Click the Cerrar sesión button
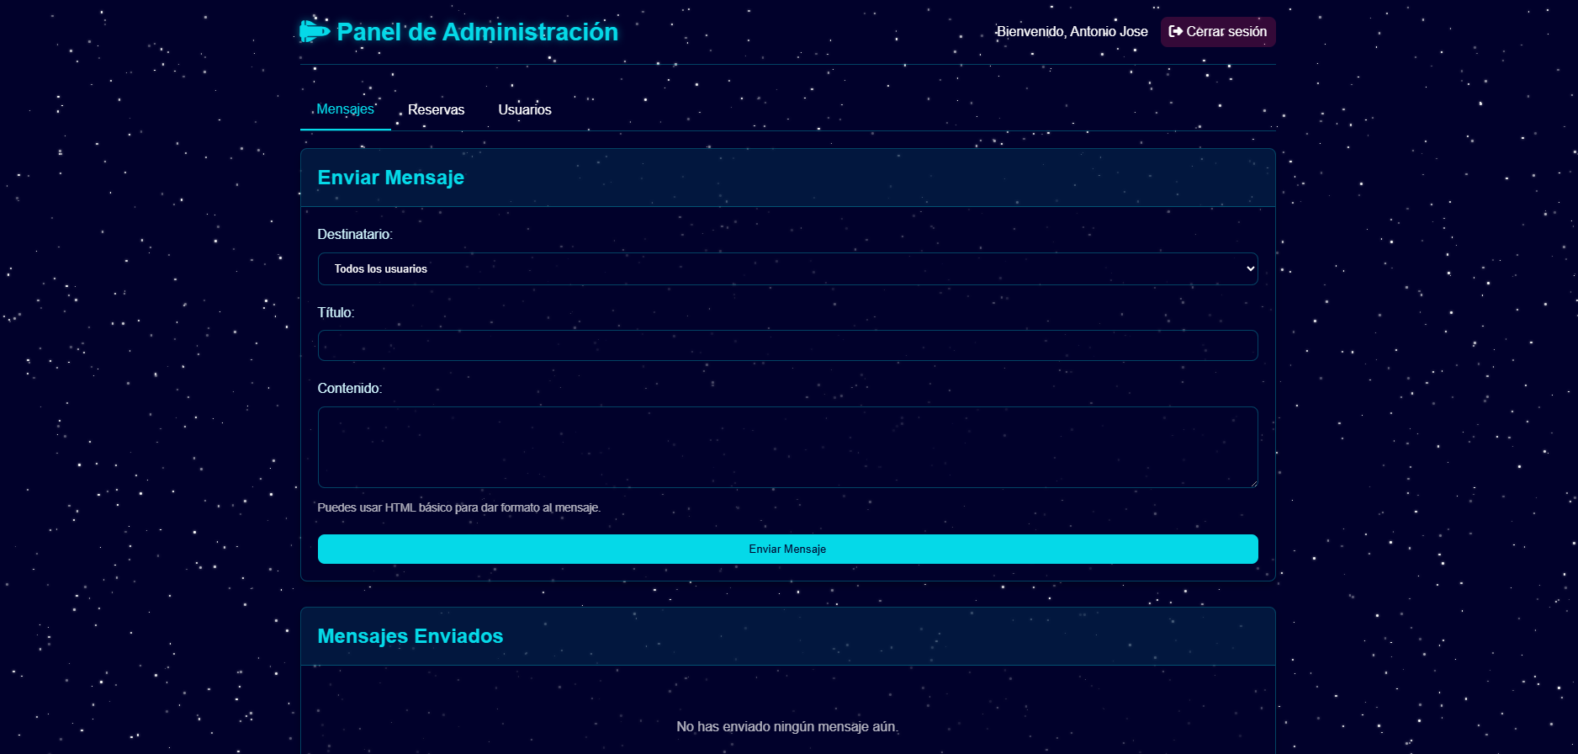This screenshot has height=754, width=1578. (1218, 32)
